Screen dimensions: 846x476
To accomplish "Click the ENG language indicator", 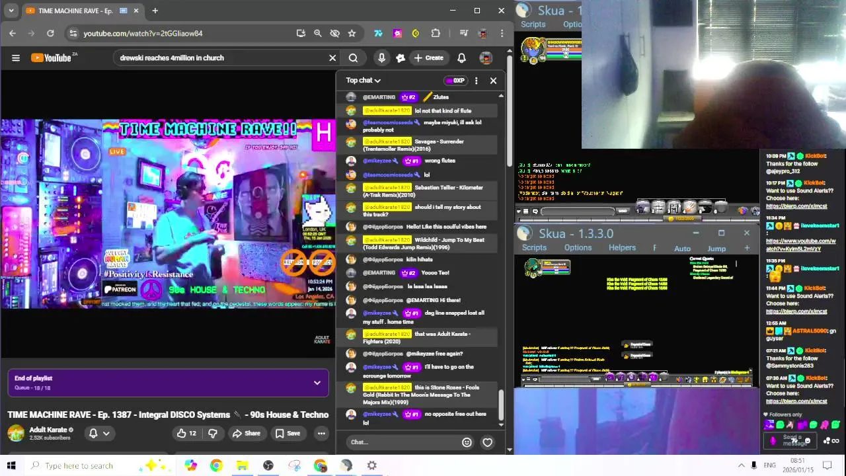I will point(769,465).
